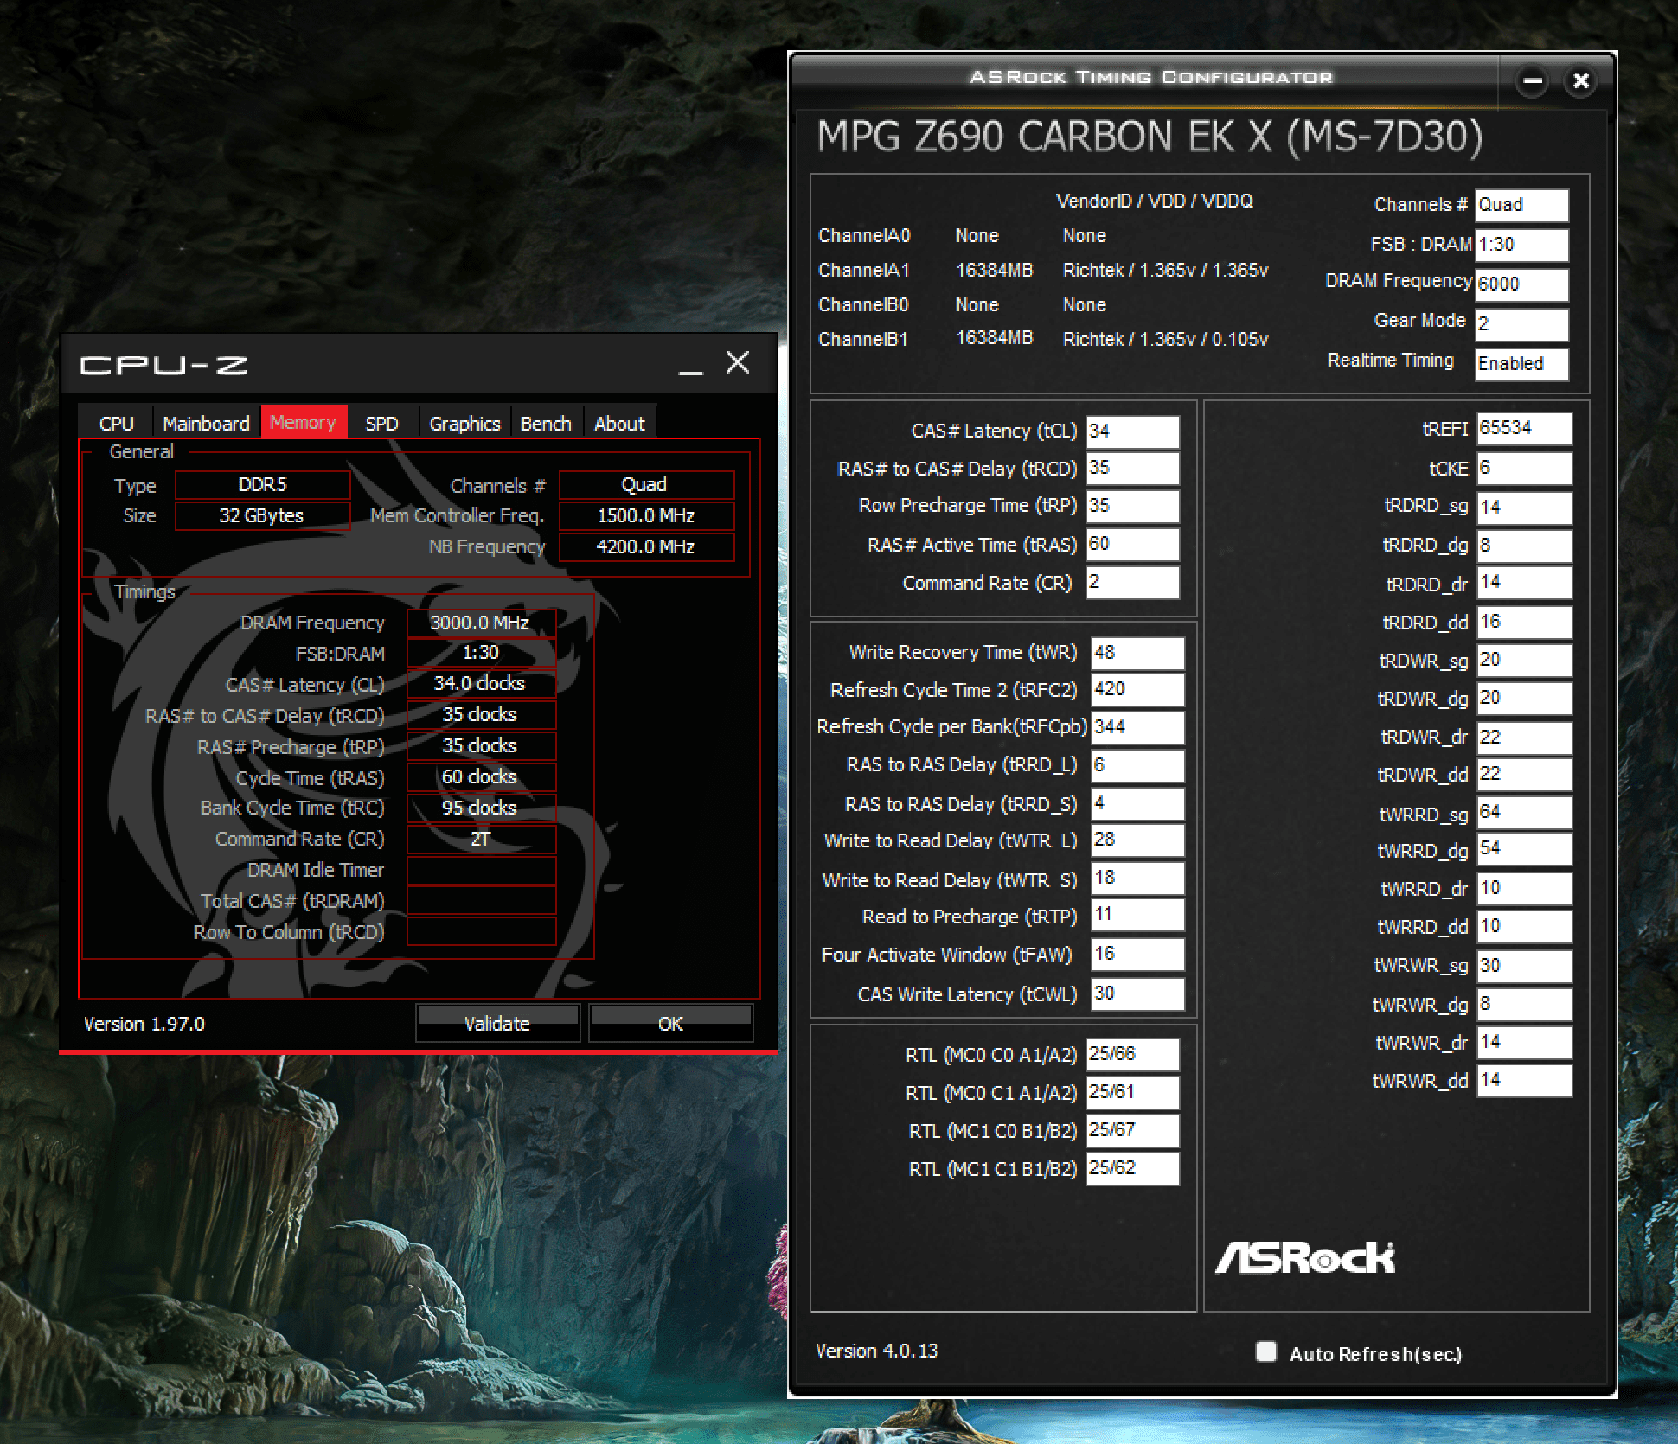Click the NB Frequency value 4200.0 MHz
Screen dimensions: 1678x1444
646,546
